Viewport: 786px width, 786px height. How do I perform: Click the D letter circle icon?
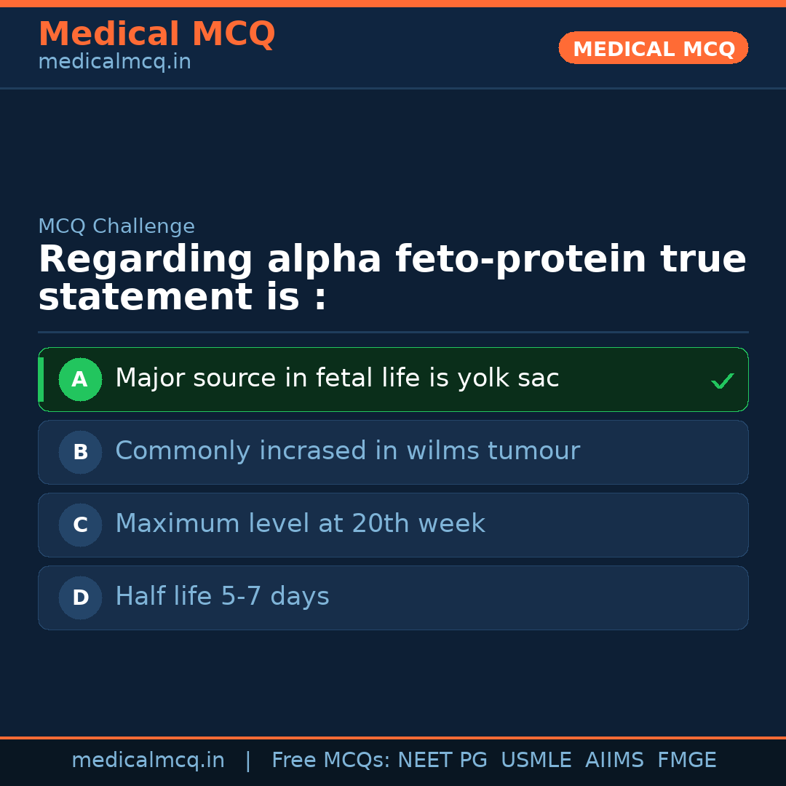point(80,598)
